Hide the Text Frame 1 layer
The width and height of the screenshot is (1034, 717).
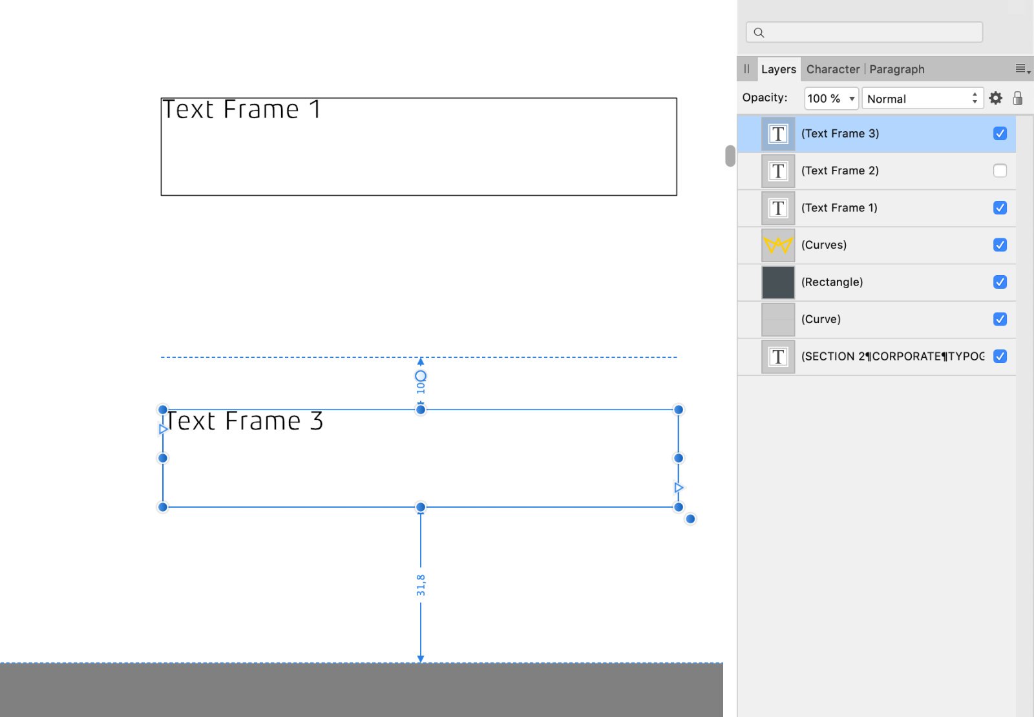[1000, 208]
